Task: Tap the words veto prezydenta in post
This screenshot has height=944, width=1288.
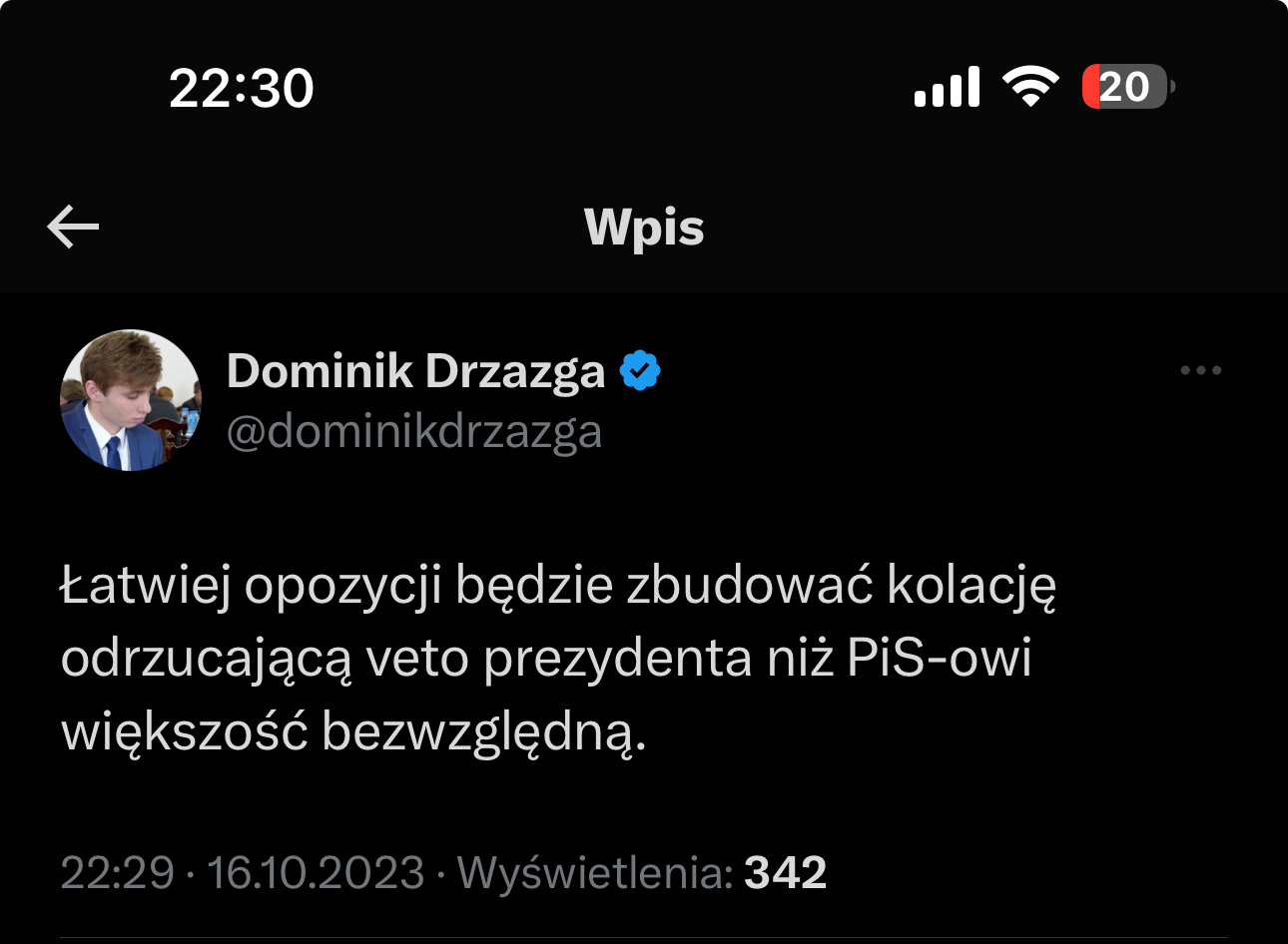Action: click(x=559, y=661)
